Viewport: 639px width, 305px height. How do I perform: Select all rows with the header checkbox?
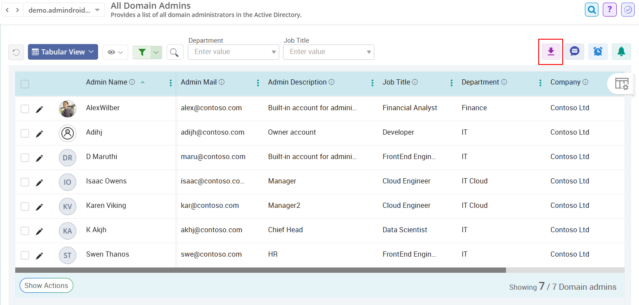pos(25,84)
